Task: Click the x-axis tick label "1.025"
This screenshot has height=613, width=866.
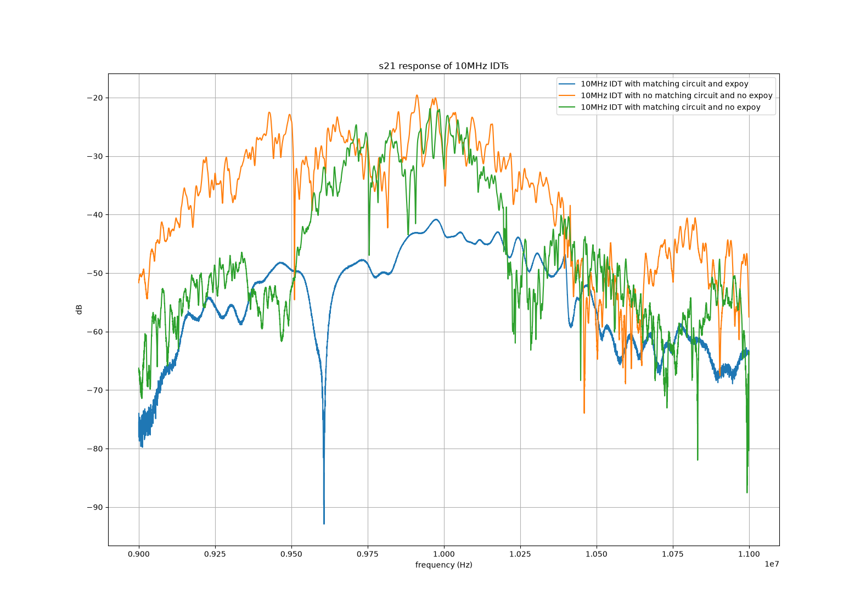Action: click(520, 554)
